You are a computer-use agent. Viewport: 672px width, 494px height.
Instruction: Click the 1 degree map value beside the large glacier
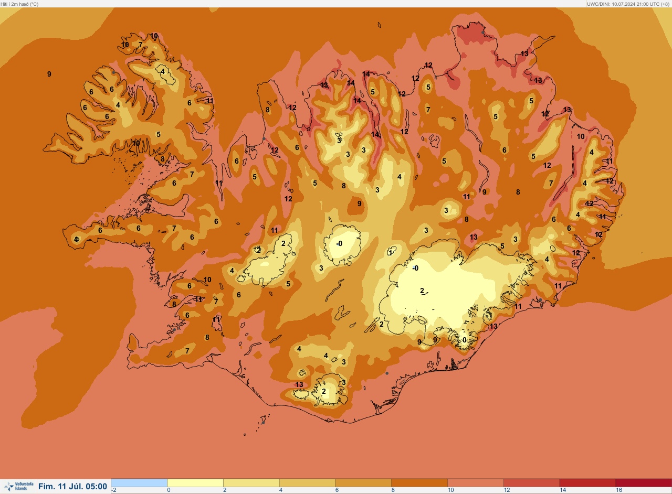[x=391, y=253]
